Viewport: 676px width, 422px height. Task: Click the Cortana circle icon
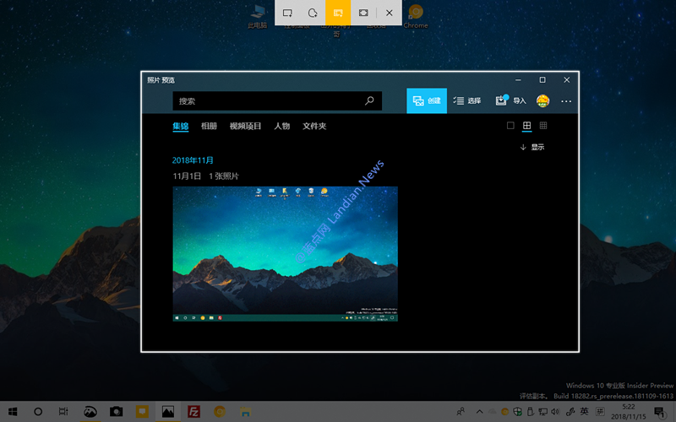pyautogui.click(x=38, y=412)
